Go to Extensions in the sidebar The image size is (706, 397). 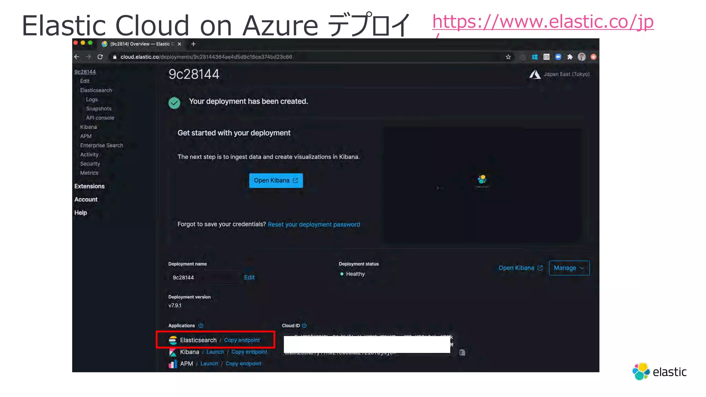(x=90, y=186)
